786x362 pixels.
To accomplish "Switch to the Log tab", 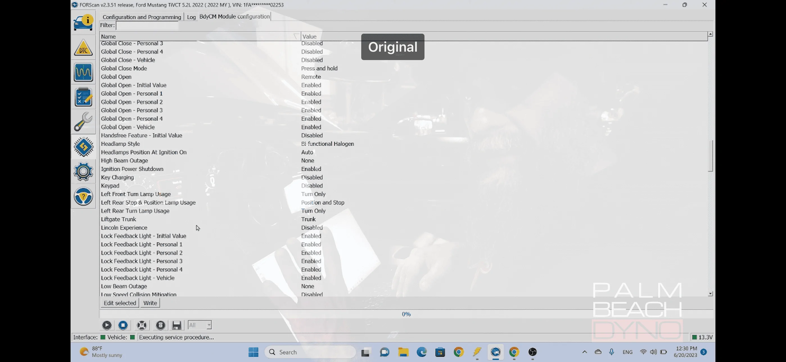I will click(x=191, y=17).
